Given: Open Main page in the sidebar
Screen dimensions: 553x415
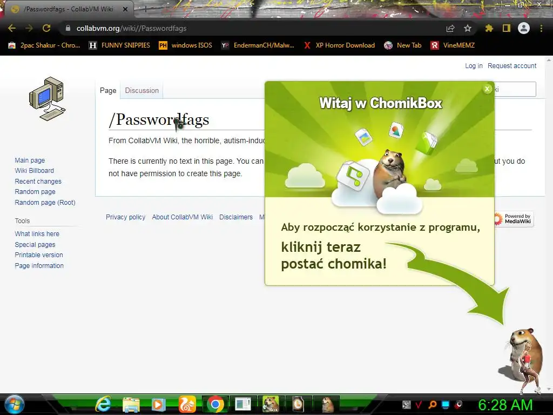Looking at the screenshot, I should (30, 160).
